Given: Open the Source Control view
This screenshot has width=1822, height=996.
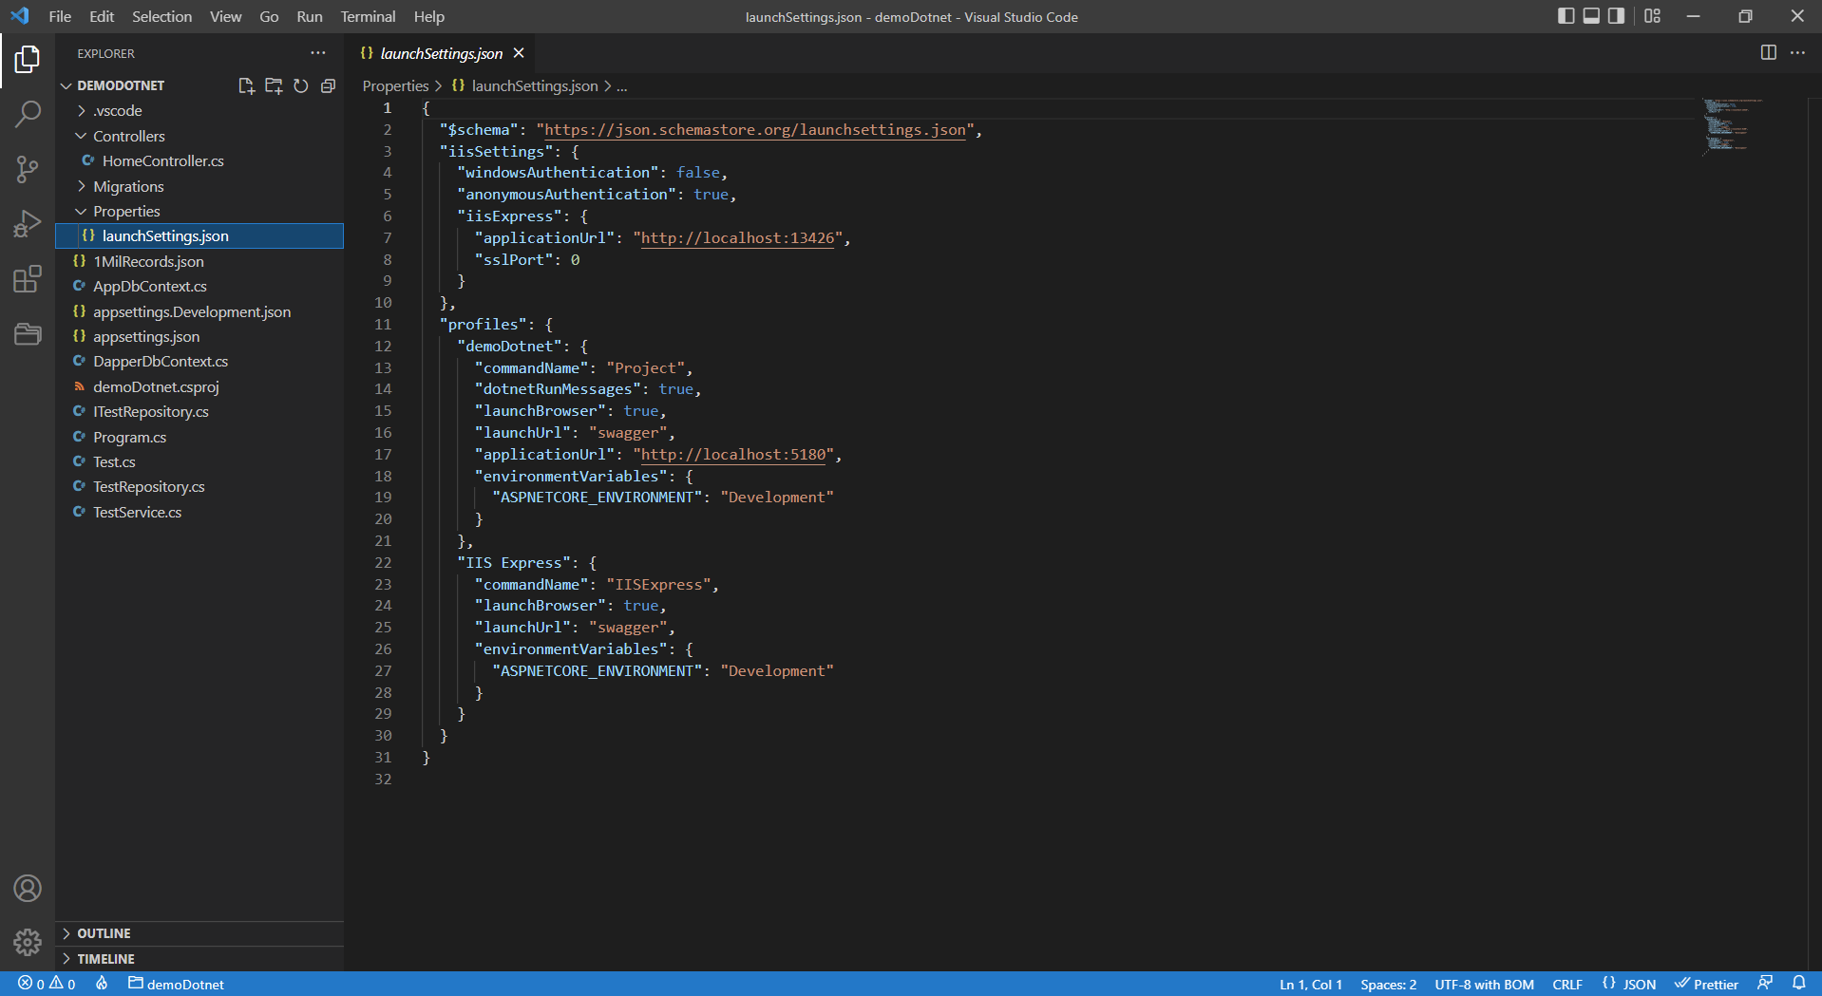Looking at the screenshot, I should click(28, 169).
